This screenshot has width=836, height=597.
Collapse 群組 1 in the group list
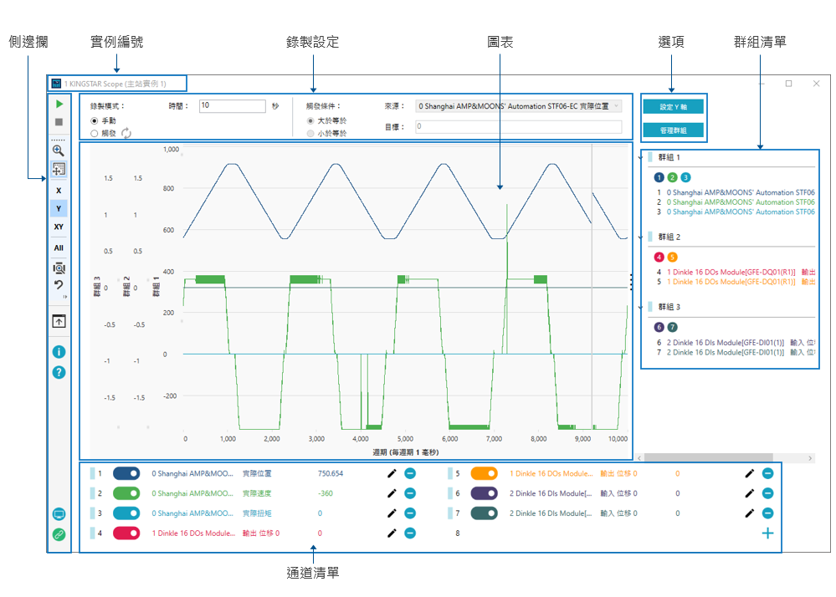641,157
